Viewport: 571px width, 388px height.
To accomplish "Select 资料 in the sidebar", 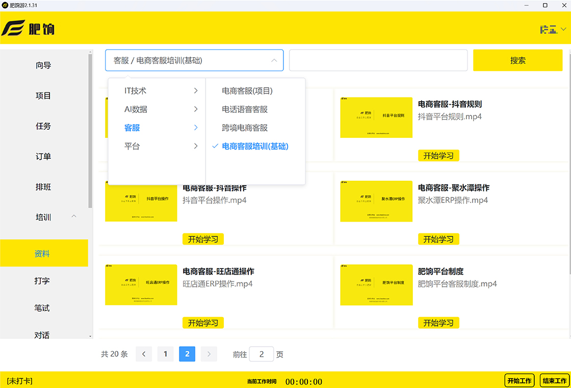I will point(44,253).
